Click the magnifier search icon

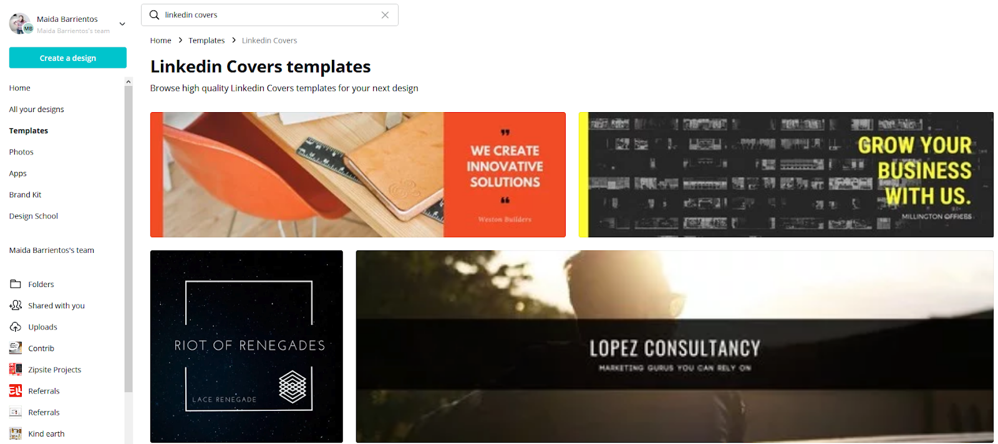(154, 15)
